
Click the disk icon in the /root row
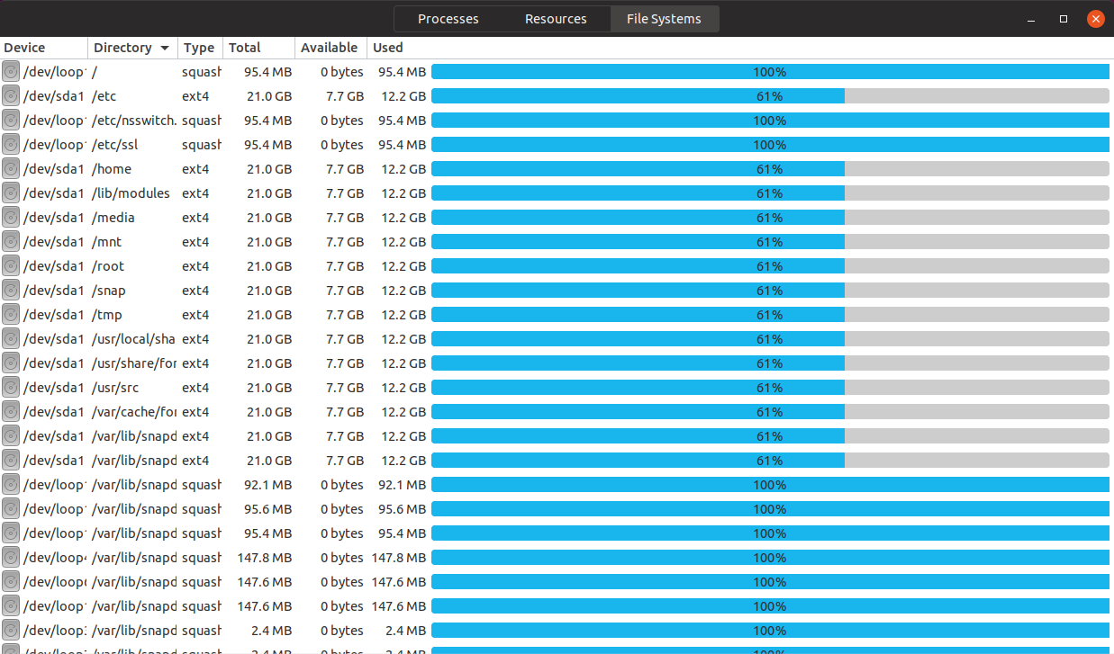11,266
